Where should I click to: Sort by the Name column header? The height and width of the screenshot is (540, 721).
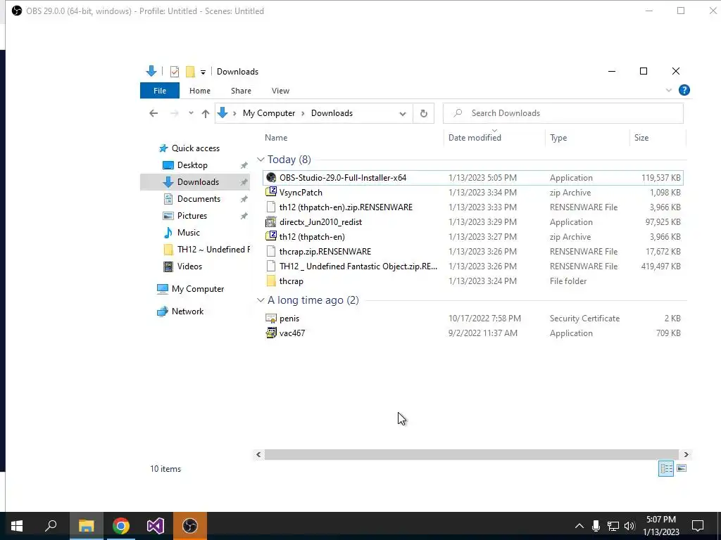point(276,137)
